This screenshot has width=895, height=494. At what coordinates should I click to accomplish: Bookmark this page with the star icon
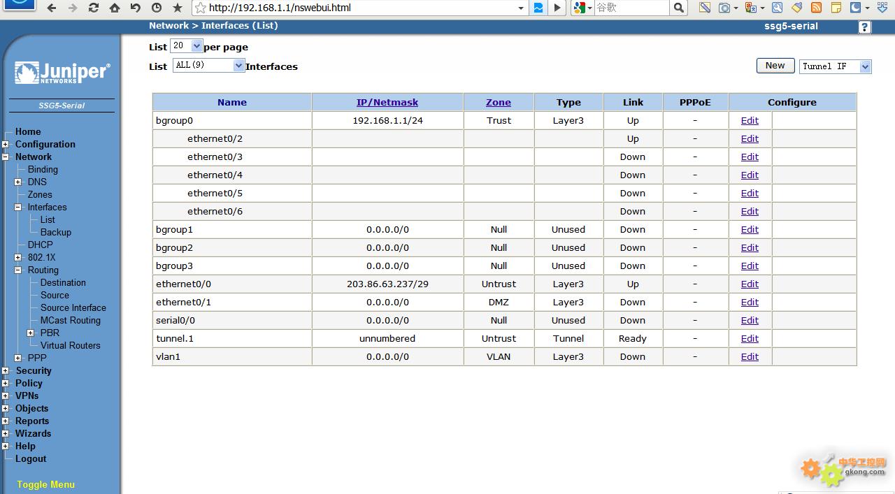point(178,8)
